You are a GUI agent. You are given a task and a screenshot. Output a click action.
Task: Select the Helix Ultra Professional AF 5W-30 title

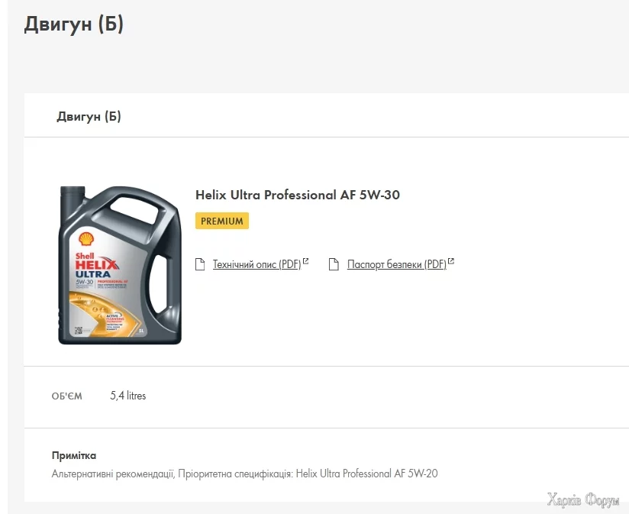298,195
